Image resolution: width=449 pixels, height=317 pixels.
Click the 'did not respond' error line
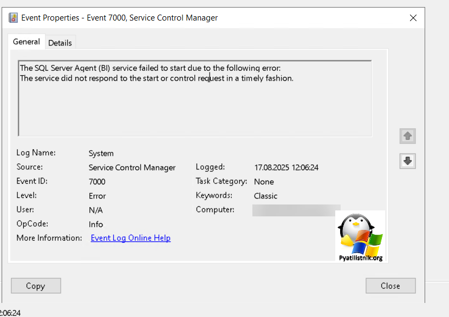click(157, 78)
